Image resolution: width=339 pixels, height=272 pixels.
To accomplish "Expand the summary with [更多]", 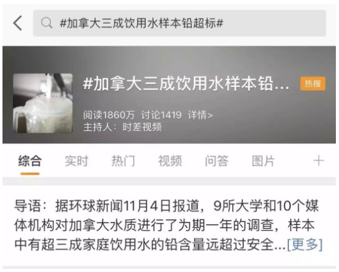I will [x=305, y=244].
